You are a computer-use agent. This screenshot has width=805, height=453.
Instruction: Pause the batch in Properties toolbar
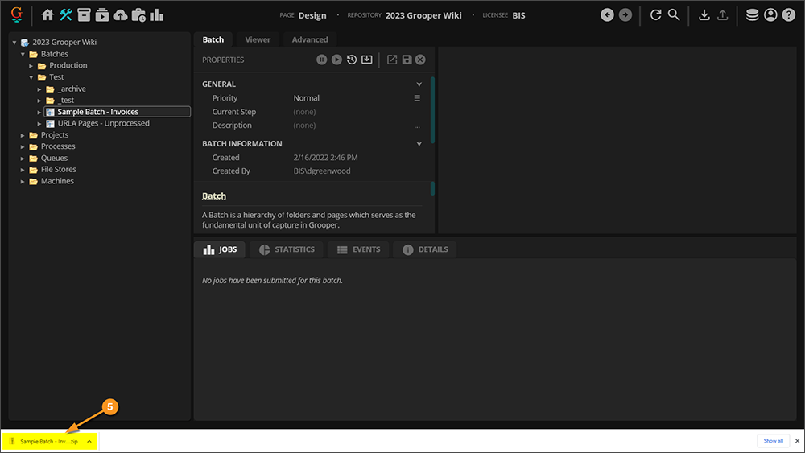coord(321,60)
